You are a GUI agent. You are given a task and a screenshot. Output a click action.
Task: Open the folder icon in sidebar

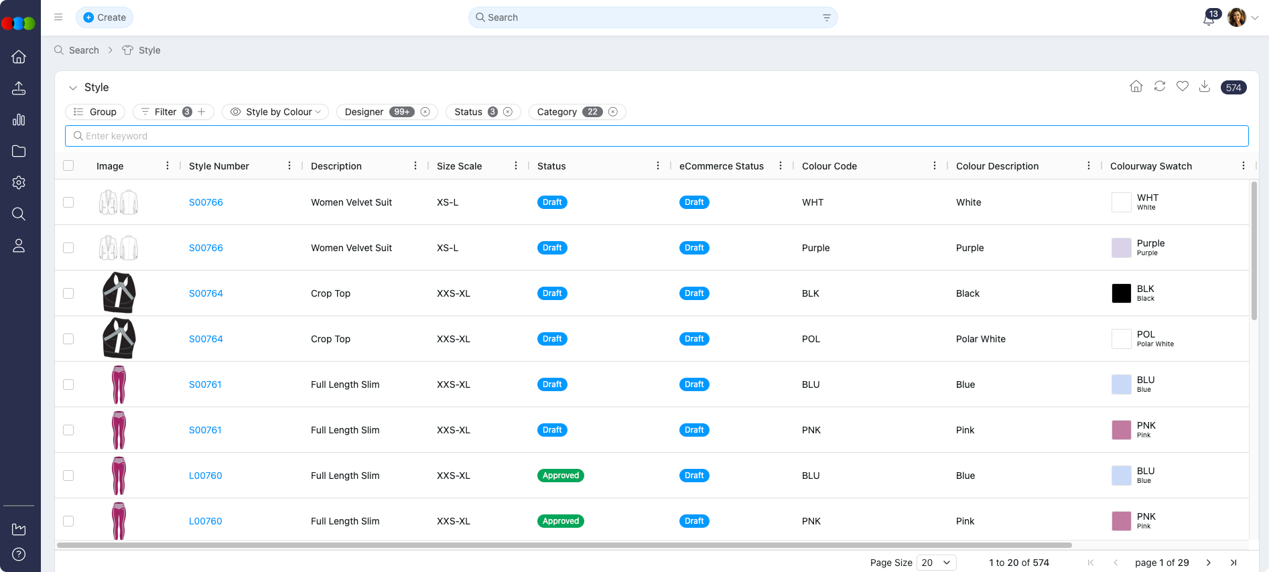[x=19, y=151]
